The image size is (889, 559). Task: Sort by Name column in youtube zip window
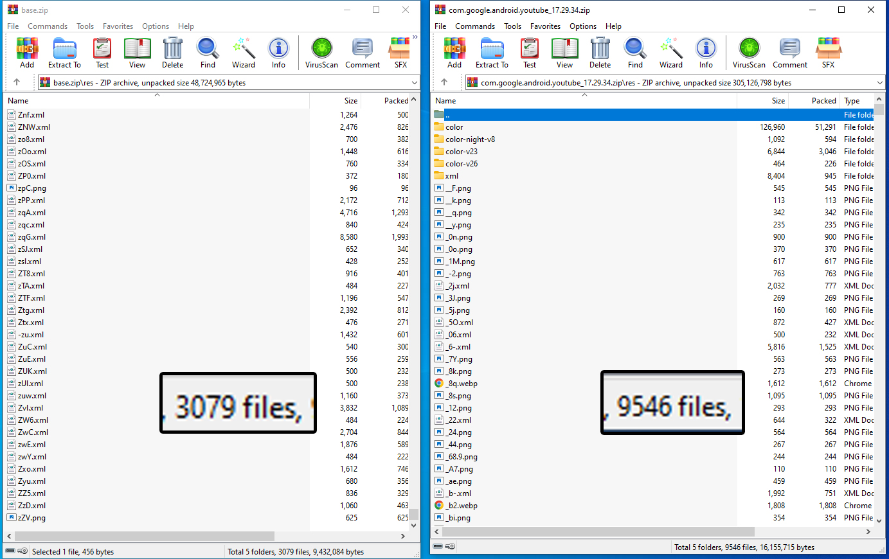click(584, 101)
